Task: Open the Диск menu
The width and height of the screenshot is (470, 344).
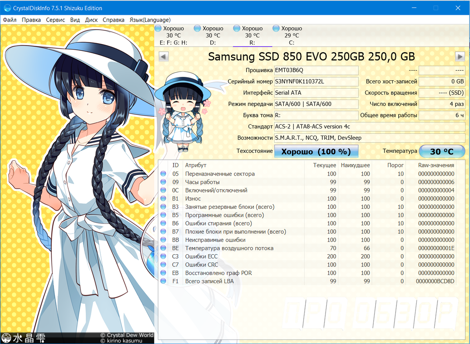Action: click(x=91, y=20)
